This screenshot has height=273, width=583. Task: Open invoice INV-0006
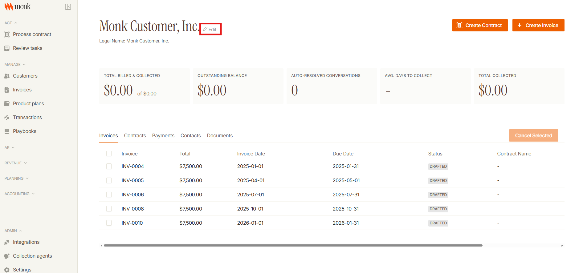pos(133,195)
